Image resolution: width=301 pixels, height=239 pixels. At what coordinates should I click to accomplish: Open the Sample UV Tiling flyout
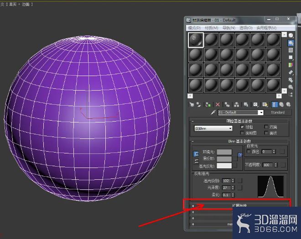click(x=291, y=57)
